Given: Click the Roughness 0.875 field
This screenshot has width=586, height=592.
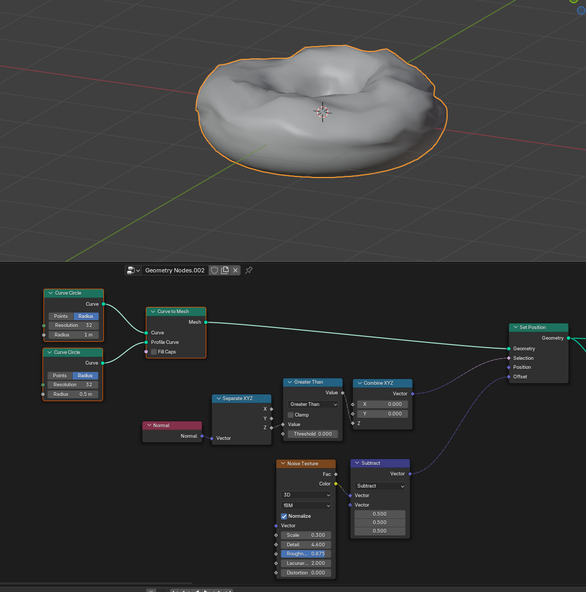Looking at the screenshot, I should 305,554.
